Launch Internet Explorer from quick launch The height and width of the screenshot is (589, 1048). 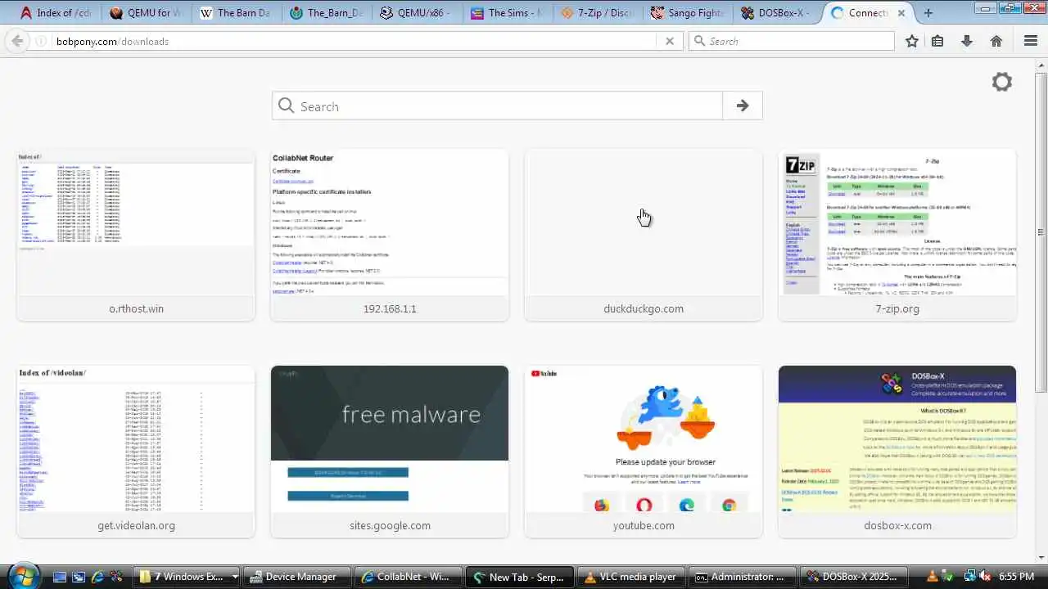[x=98, y=577]
